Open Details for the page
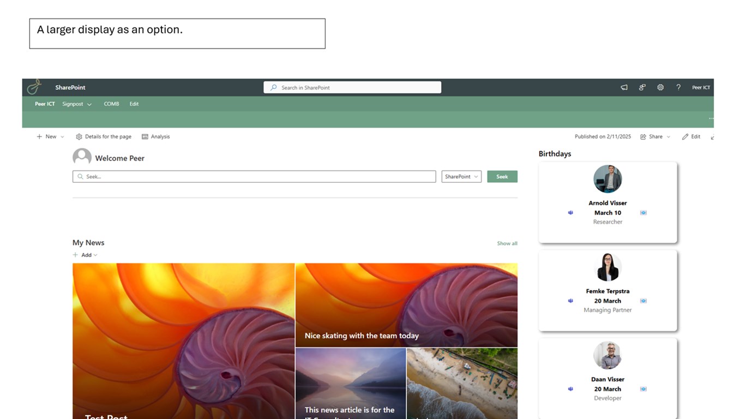The image size is (745, 419). (104, 136)
